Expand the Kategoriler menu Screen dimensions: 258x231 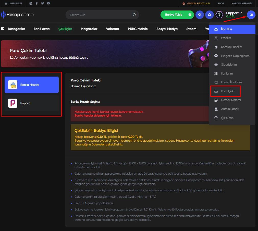pos(13,29)
